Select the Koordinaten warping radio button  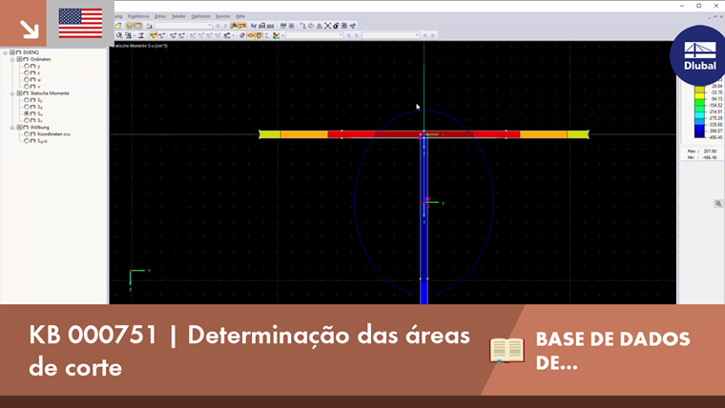click(27, 134)
